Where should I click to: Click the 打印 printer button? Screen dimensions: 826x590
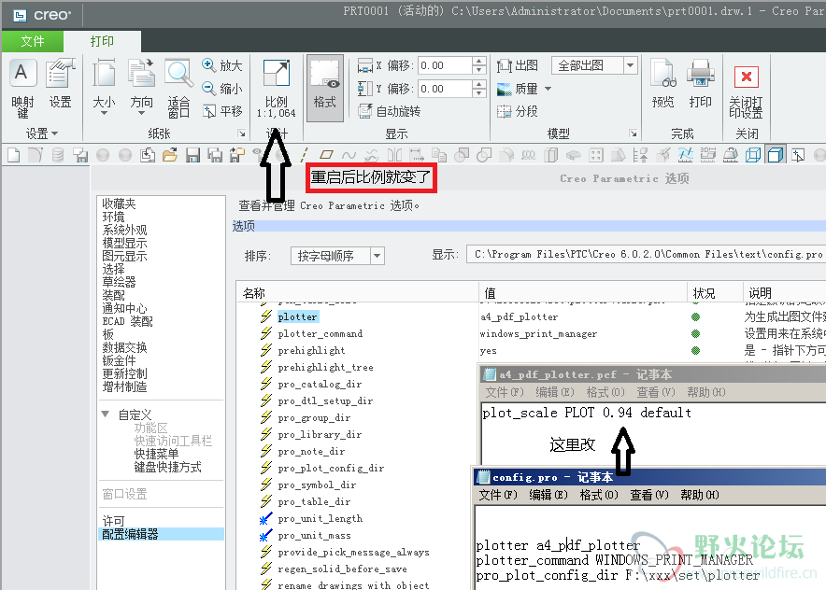pyautogui.click(x=700, y=84)
